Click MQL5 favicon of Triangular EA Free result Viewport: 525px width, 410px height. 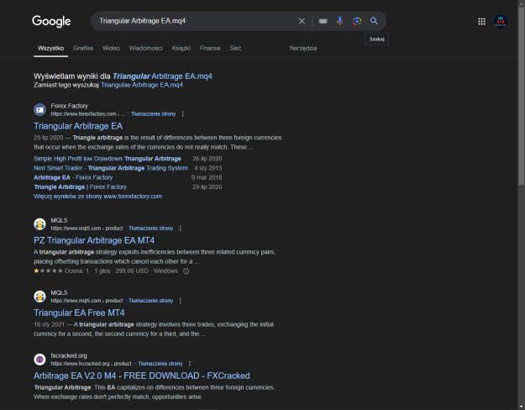pyautogui.click(x=39, y=296)
